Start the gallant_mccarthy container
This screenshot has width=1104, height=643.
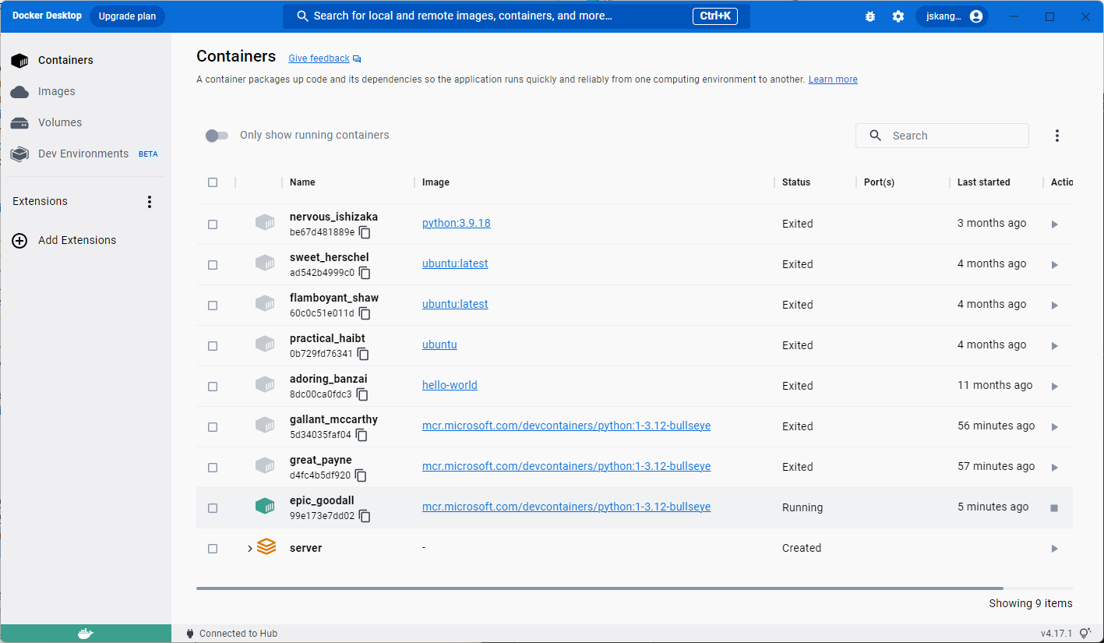(1054, 427)
